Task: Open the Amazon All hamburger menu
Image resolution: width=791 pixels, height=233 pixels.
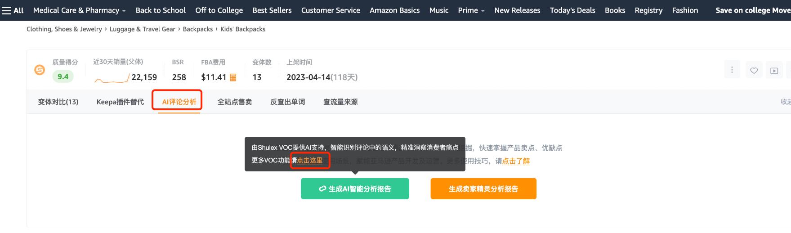Action: (13, 10)
